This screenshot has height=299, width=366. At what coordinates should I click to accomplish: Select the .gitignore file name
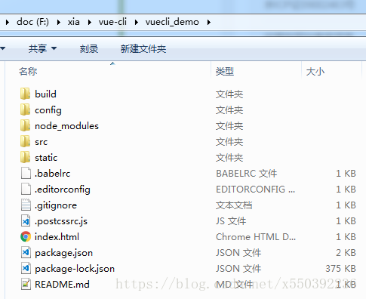coord(56,205)
